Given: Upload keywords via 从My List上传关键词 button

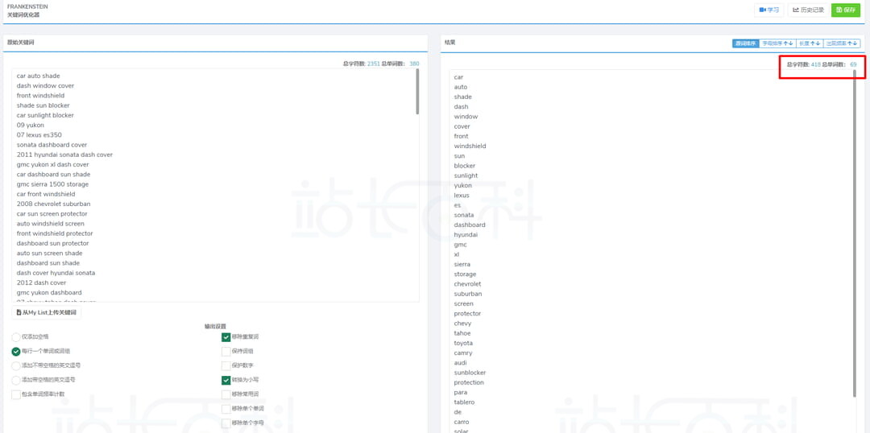Looking at the screenshot, I should (47, 313).
